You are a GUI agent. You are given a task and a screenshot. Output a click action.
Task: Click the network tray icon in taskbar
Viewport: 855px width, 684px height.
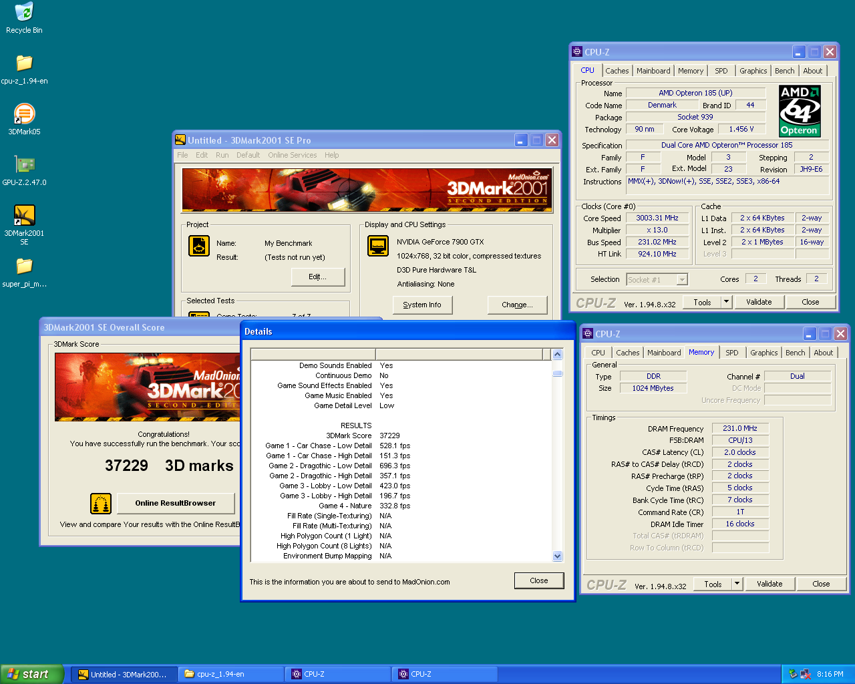[x=806, y=674]
